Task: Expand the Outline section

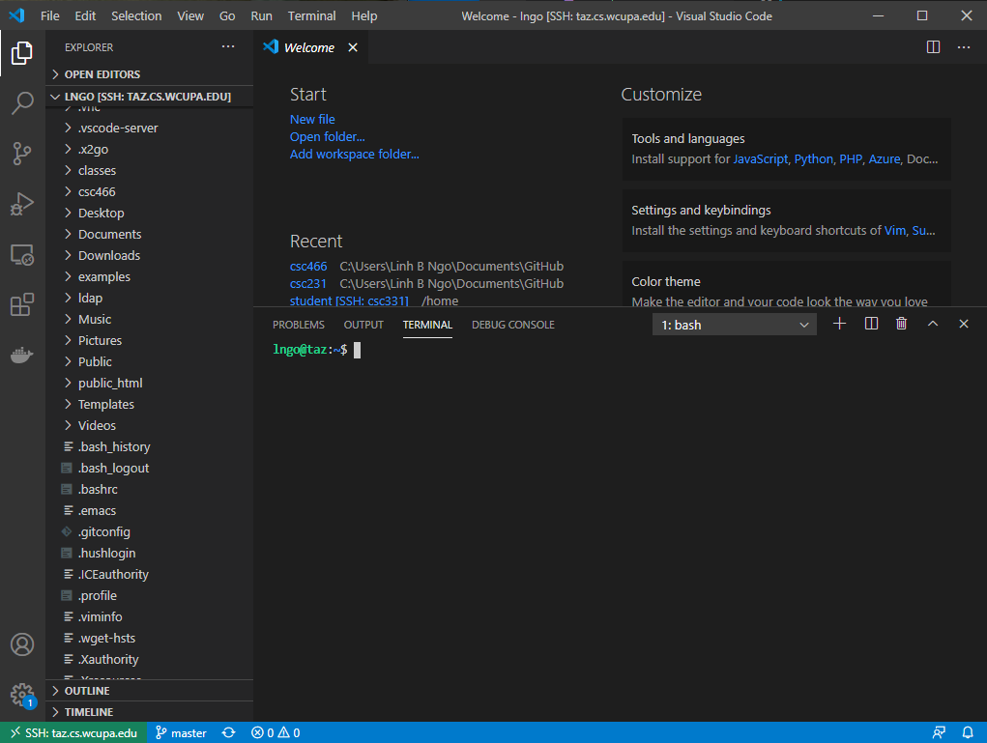Action: (x=150, y=691)
